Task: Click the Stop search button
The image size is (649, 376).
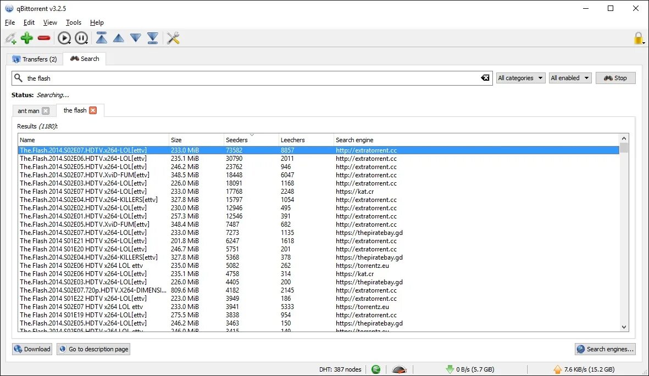Action: click(x=615, y=78)
